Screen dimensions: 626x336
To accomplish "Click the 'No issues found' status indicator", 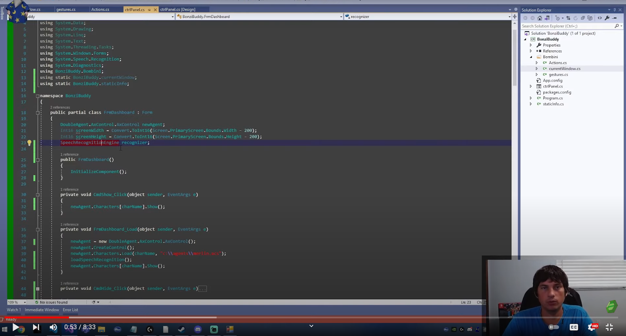I will (x=51, y=302).
